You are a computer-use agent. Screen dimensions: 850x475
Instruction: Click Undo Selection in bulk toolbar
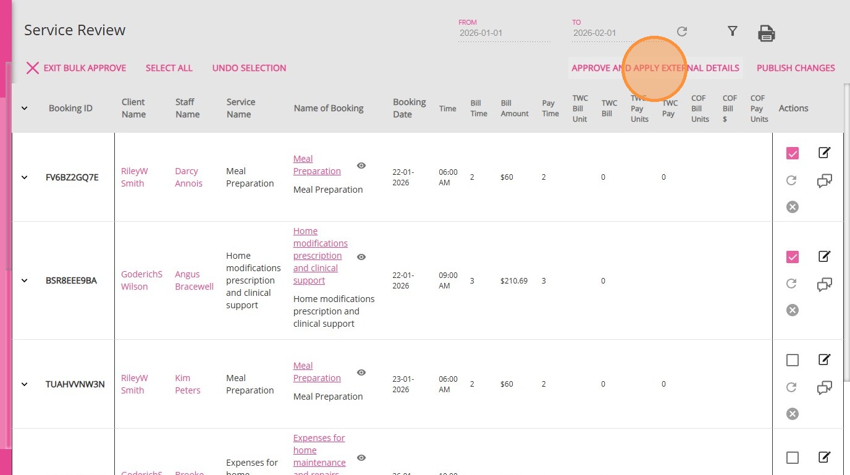249,68
